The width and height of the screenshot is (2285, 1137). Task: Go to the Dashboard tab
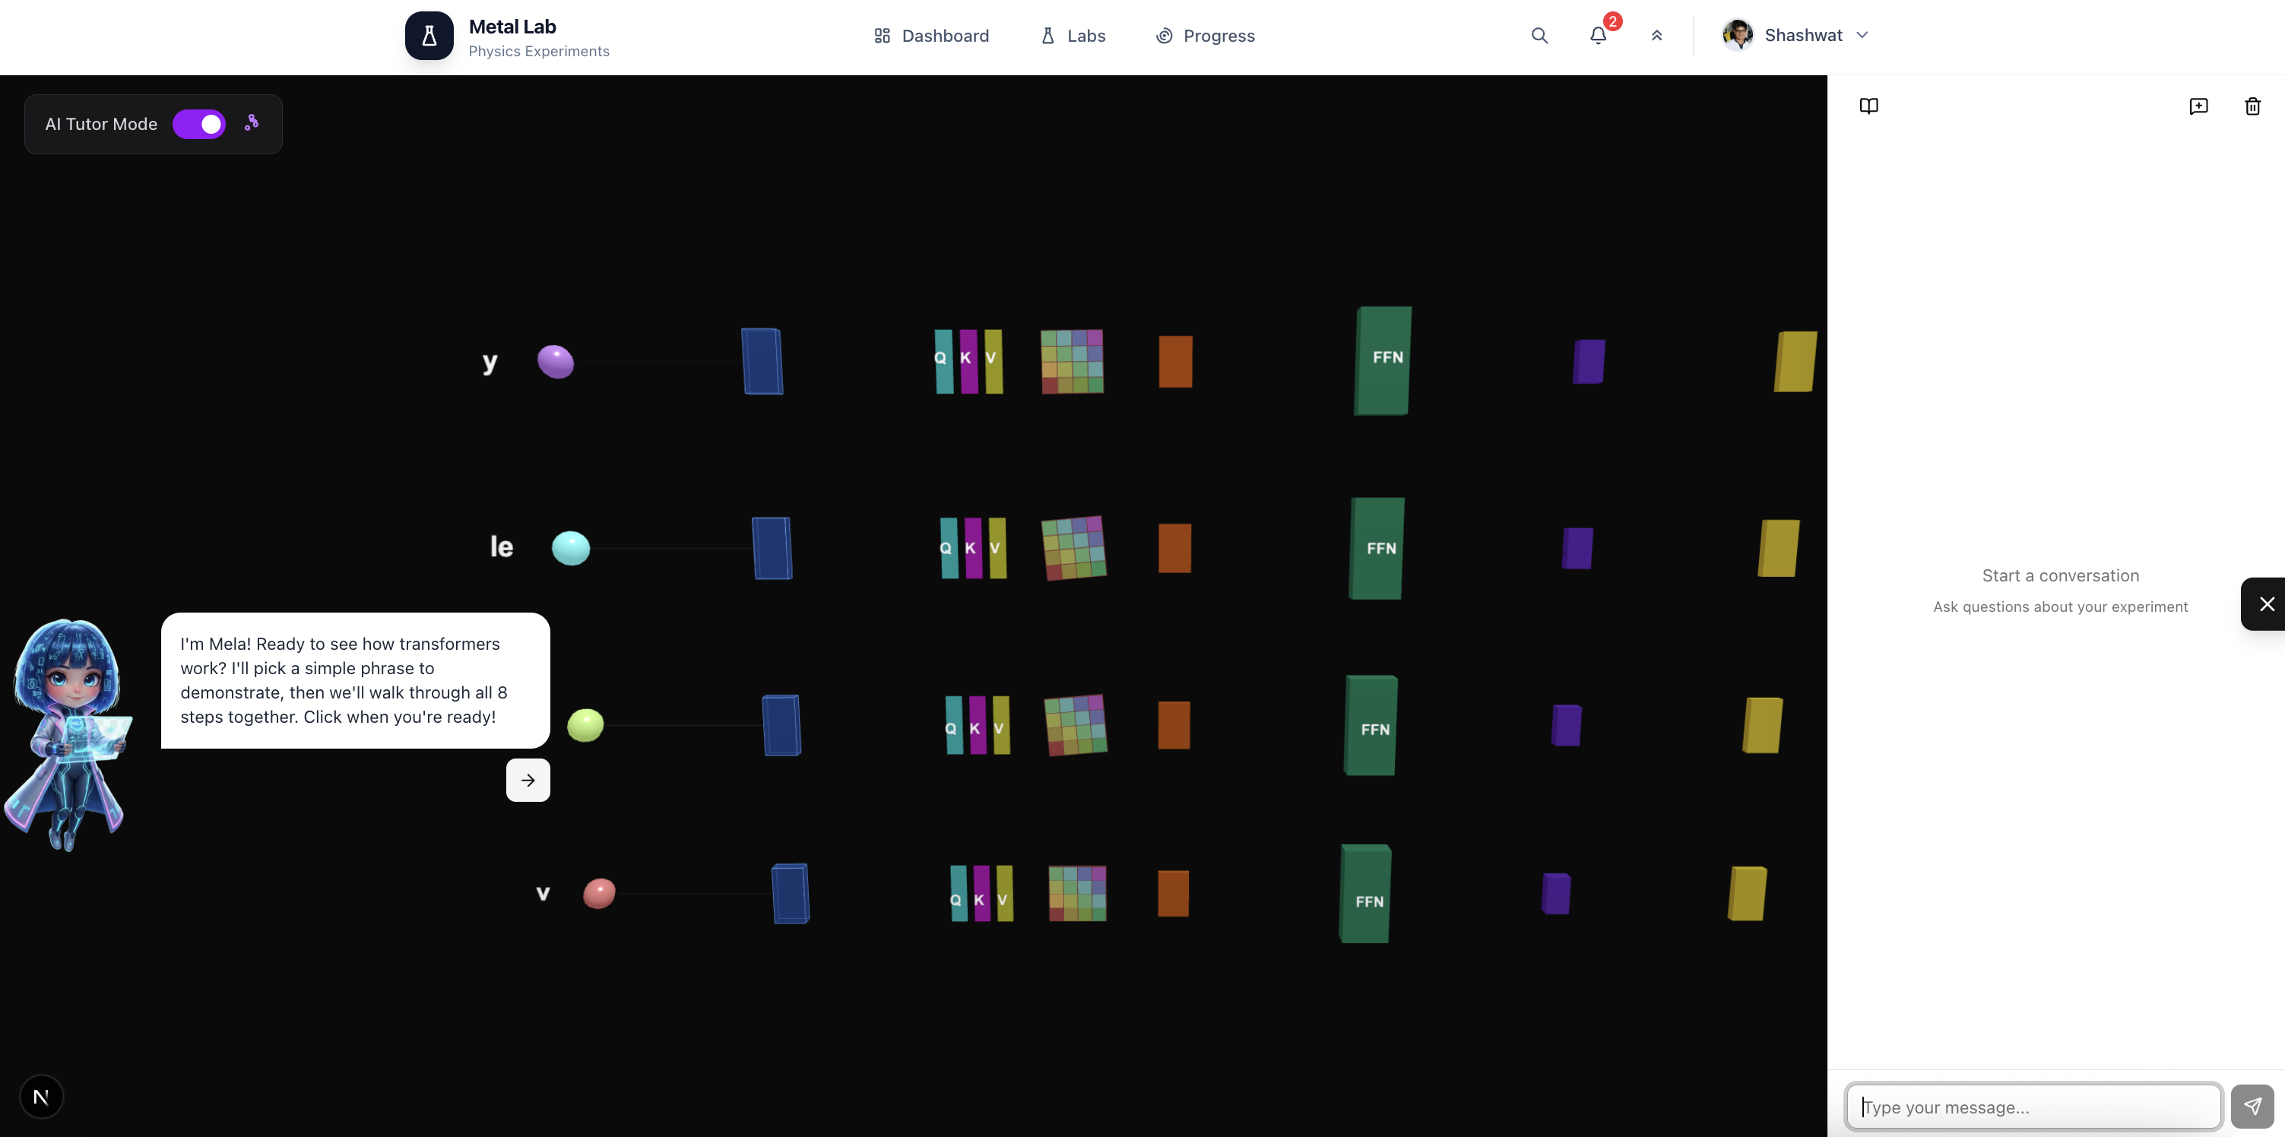pyautogui.click(x=931, y=36)
